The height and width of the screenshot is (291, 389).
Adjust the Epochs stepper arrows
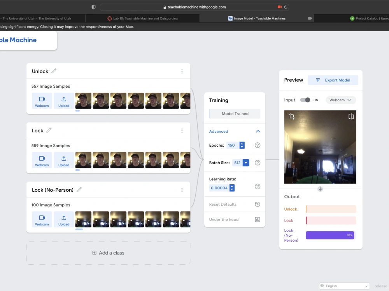pyautogui.click(x=242, y=145)
